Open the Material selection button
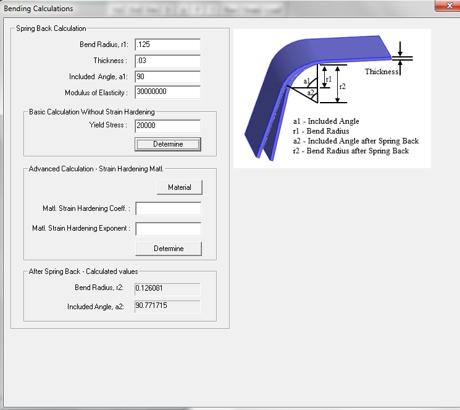The height and width of the screenshot is (410, 460). [179, 187]
